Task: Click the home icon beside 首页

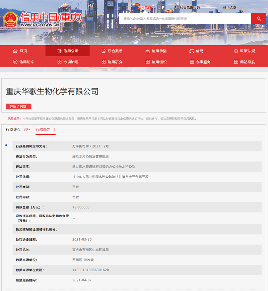Action: pos(15,51)
